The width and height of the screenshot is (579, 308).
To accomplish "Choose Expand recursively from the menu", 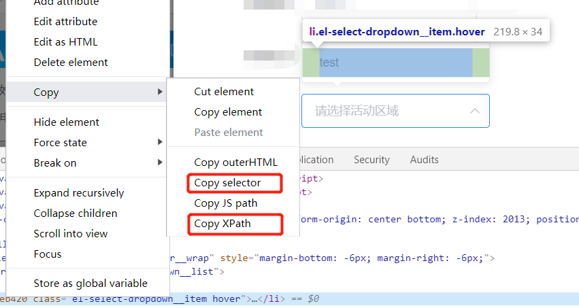I will coord(79,193).
